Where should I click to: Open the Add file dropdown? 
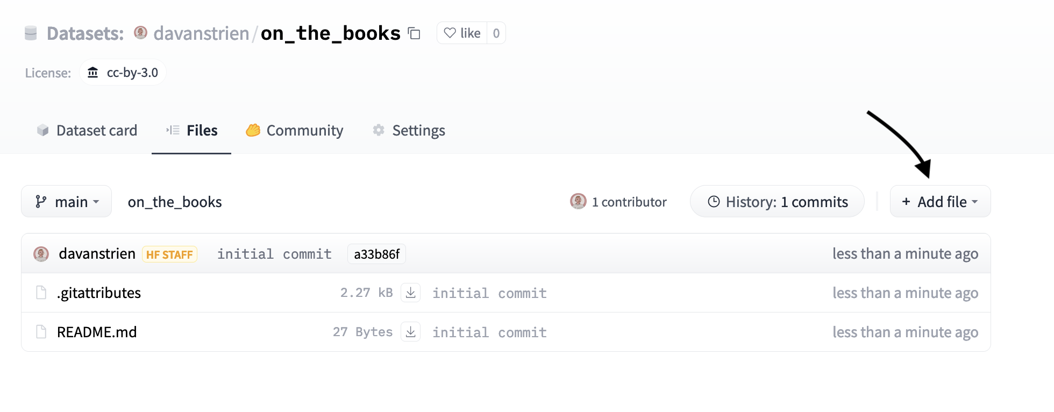[939, 201]
